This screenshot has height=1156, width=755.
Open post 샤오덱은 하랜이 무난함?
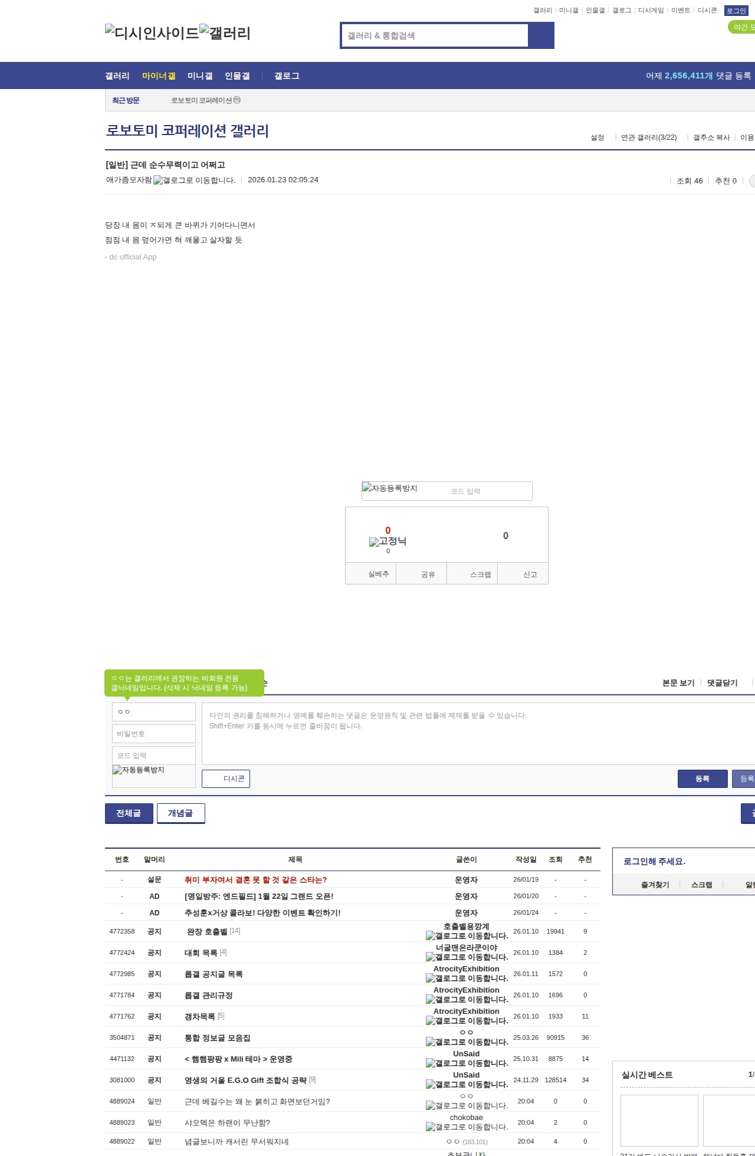[x=227, y=1122]
